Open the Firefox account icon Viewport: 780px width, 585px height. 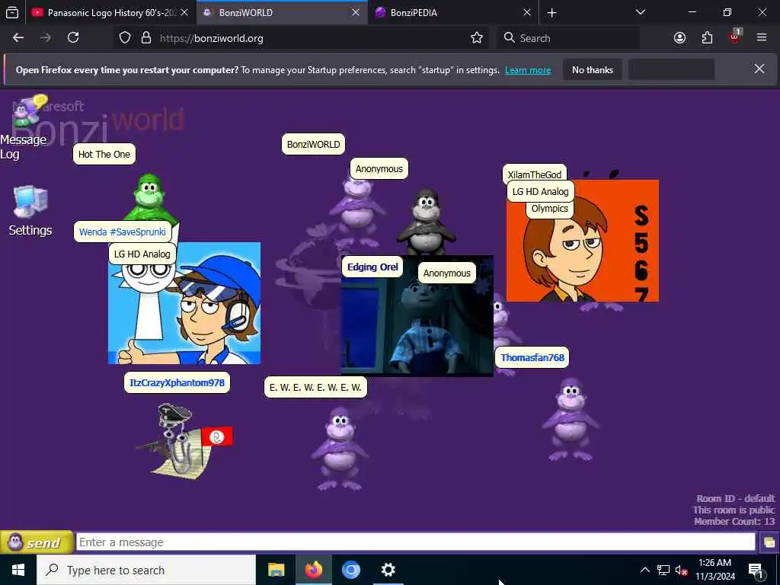pyautogui.click(x=679, y=38)
